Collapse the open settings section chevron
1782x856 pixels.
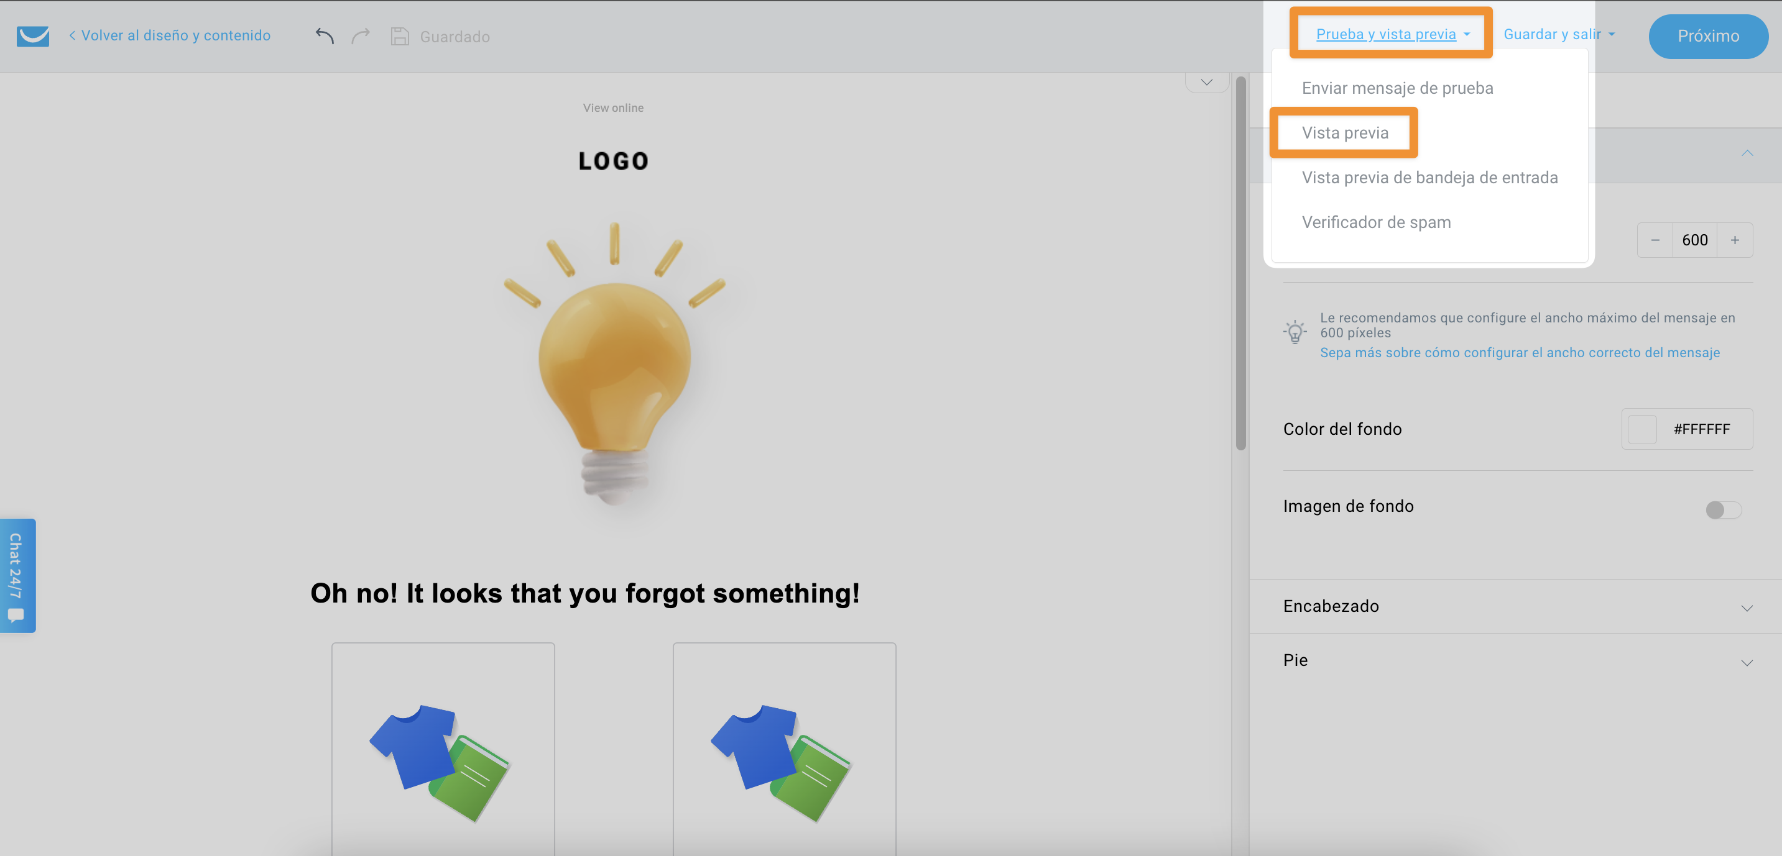click(1747, 153)
